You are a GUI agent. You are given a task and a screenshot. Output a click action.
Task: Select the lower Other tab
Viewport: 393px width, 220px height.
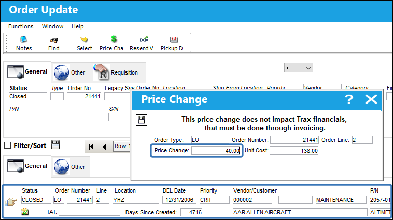point(70,167)
